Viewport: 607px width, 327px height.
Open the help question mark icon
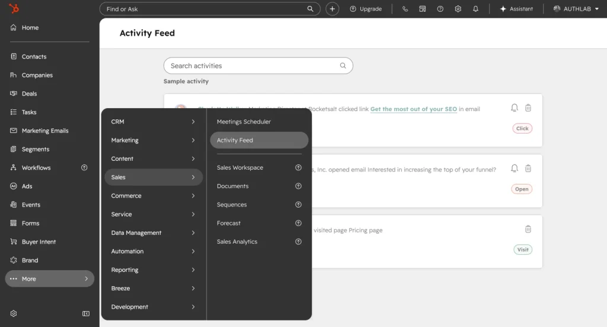tap(440, 9)
